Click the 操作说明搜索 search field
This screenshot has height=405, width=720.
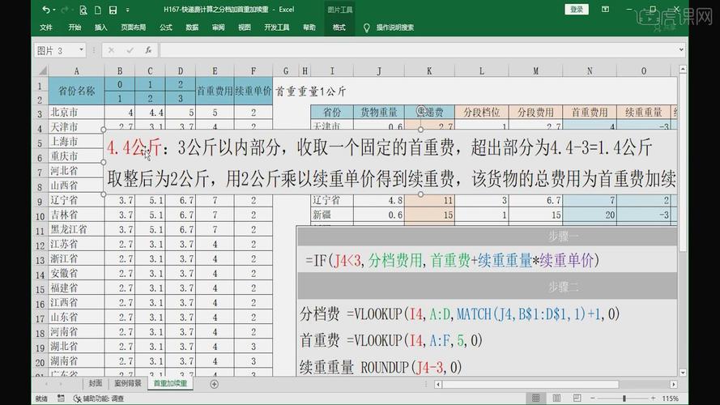395,28
